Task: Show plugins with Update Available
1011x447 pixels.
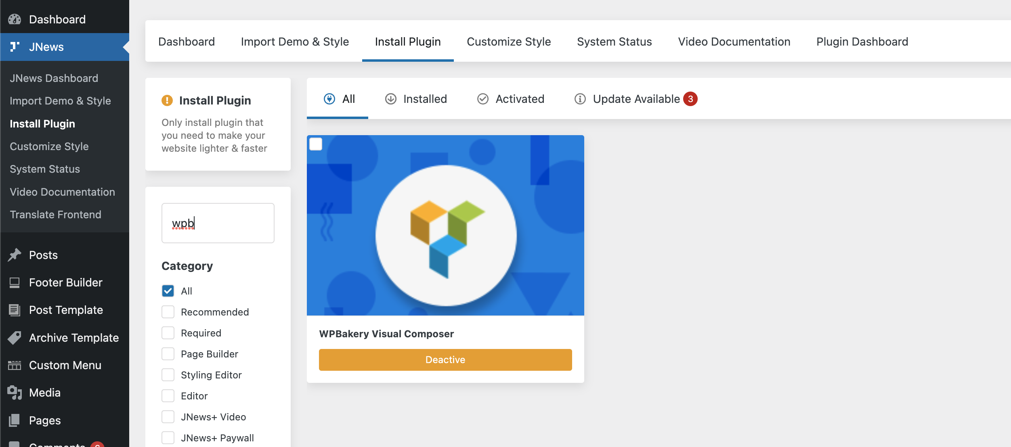Action: (636, 99)
